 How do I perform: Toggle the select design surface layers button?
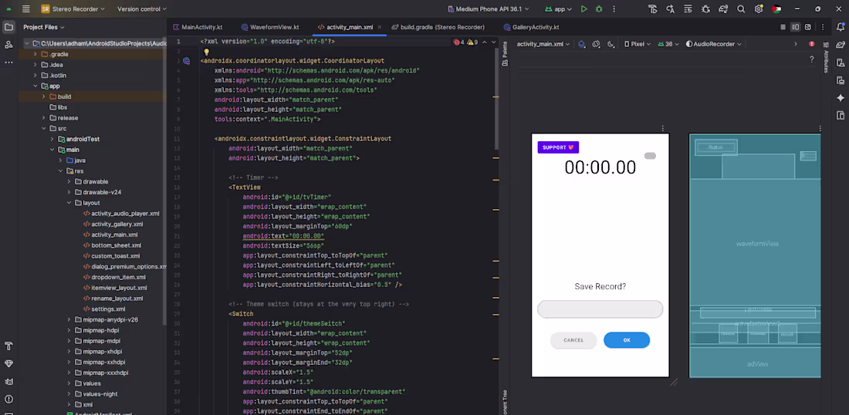(581, 45)
